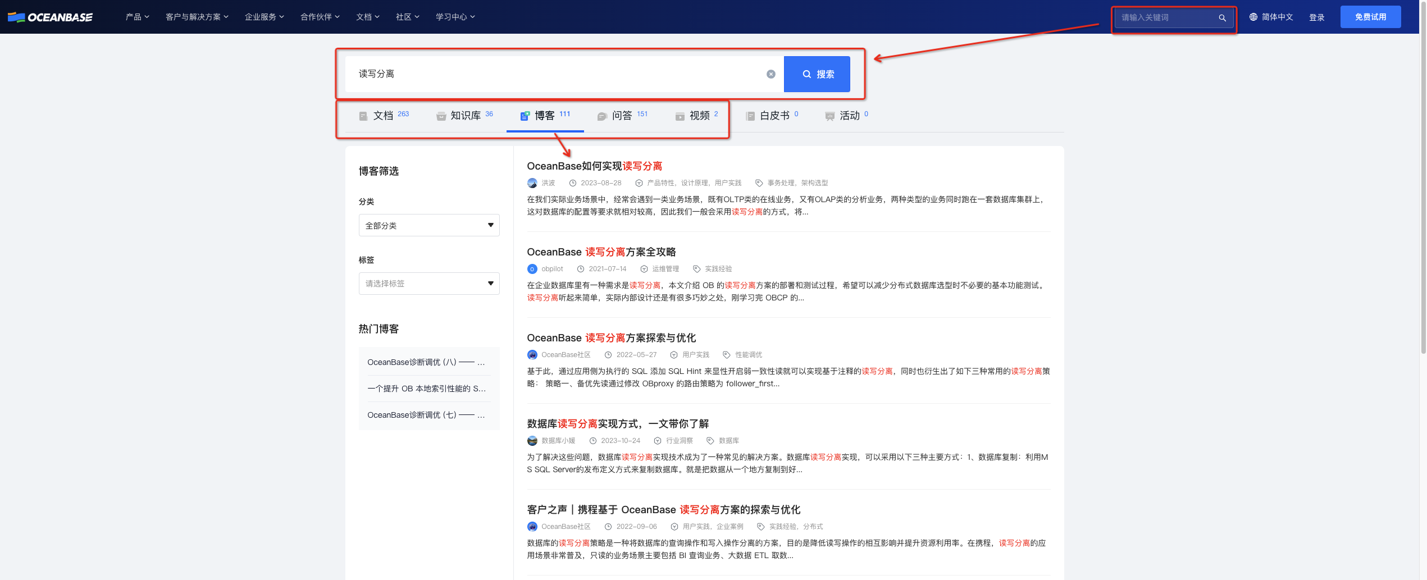Switch to 活动 tab

847,116
